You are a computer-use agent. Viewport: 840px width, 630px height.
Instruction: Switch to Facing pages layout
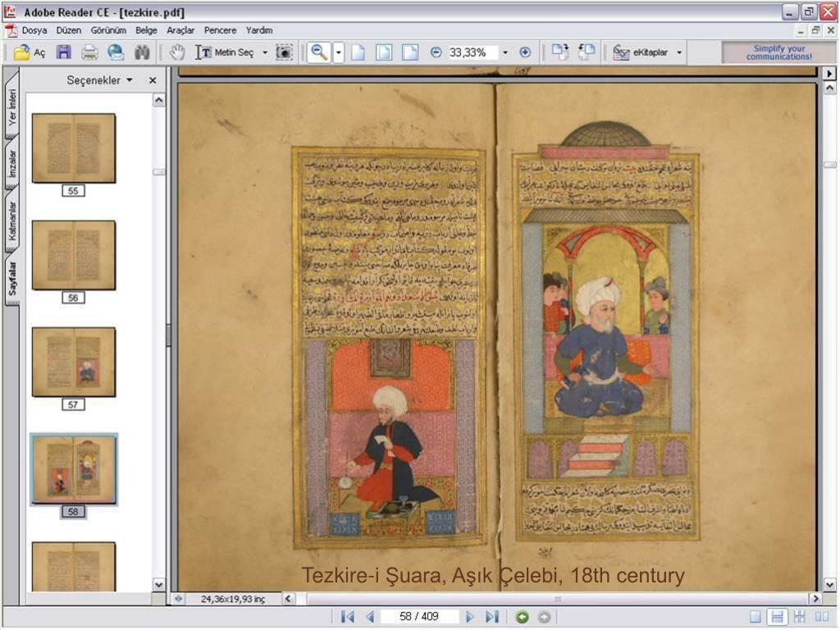[x=821, y=617]
